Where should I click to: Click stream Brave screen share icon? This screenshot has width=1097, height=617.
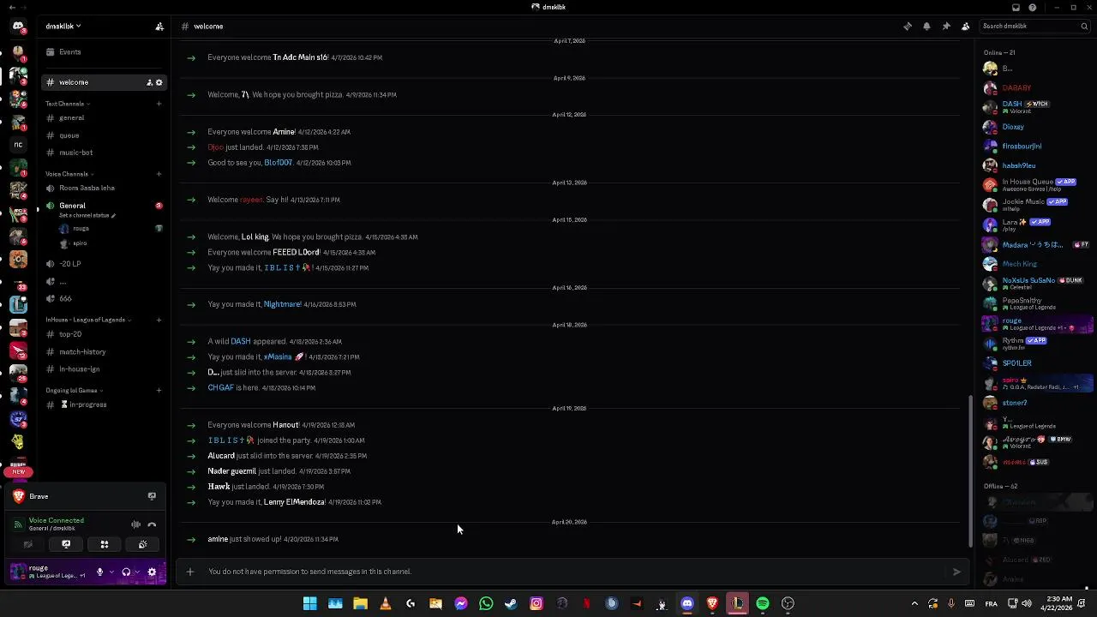point(152,496)
